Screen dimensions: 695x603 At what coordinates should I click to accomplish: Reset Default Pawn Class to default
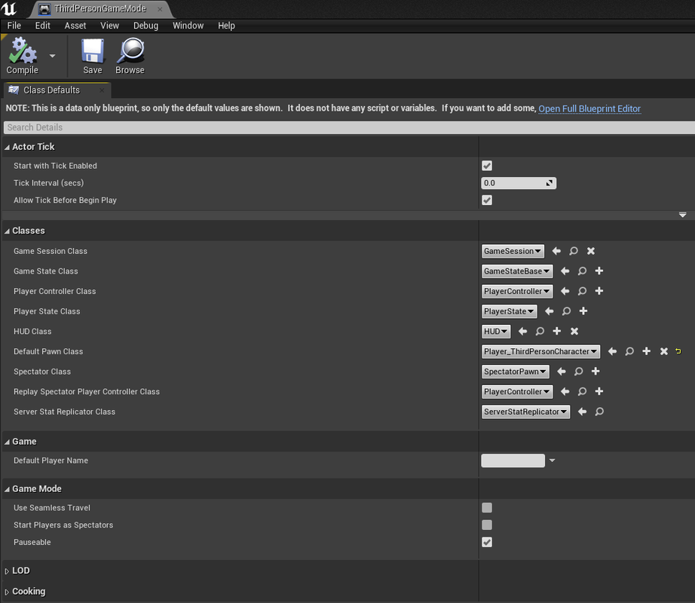678,351
